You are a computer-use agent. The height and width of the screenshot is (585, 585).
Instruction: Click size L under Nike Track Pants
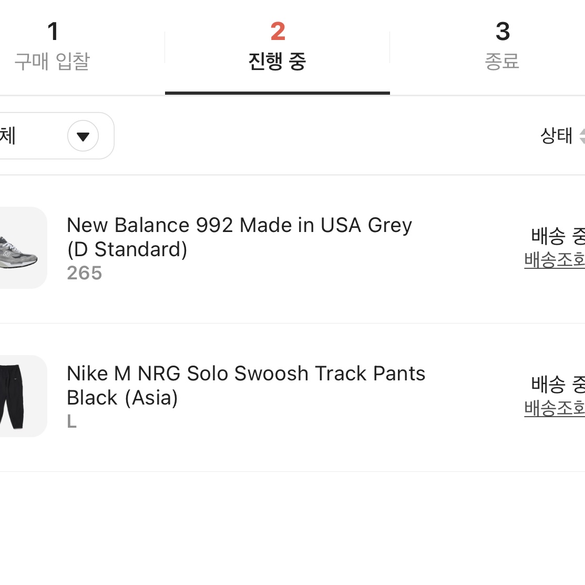[71, 421]
